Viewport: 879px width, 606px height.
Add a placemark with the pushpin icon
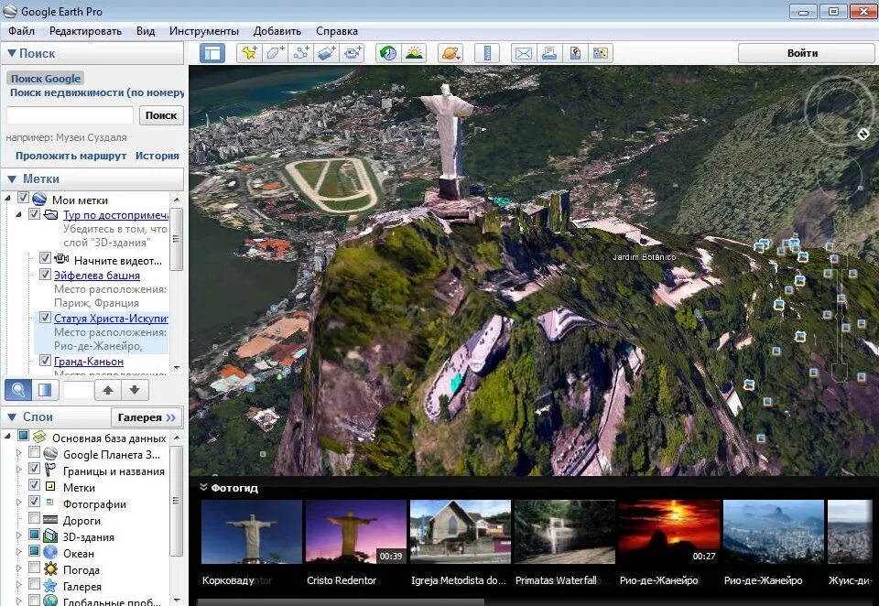pyautogui.click(x=249, y=53)
